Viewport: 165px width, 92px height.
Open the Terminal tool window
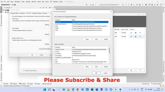22,84
